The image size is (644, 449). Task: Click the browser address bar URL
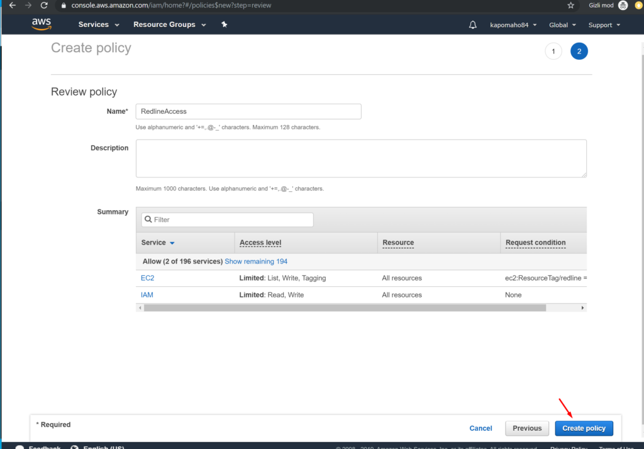pyautogui.click(x=171, y=5)
